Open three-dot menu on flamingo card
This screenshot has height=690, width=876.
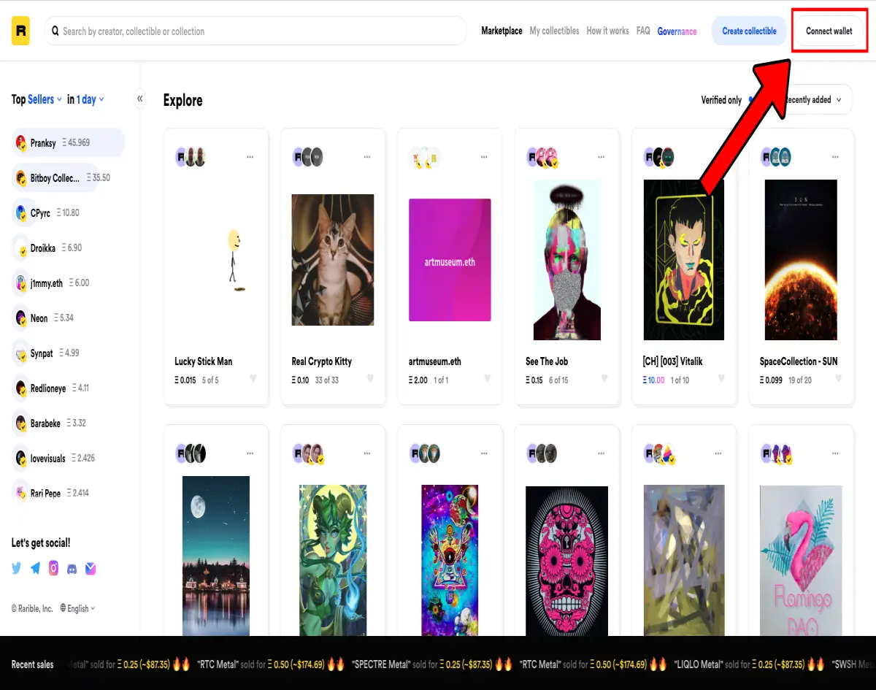[x=834, y=453]
